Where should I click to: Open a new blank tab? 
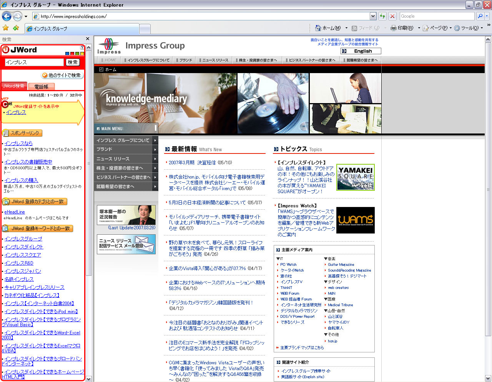coord(145,29)
